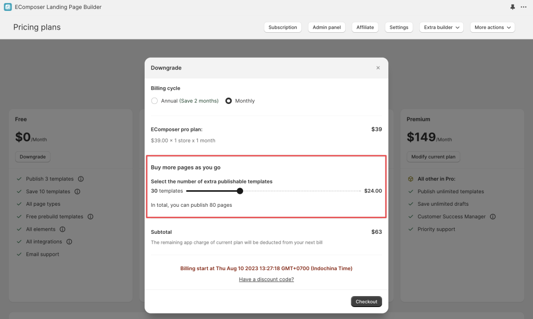Show info for Save 10 templates
This screenshot has height=319, width=533.
78,191
